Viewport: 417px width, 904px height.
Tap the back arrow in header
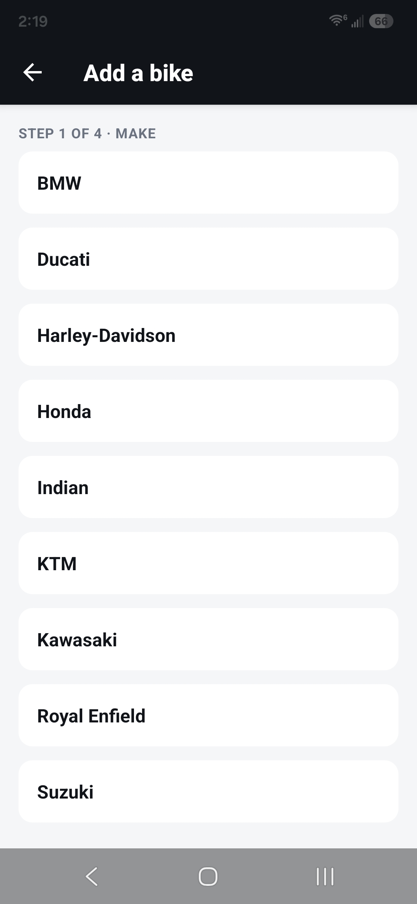point(32,73)
